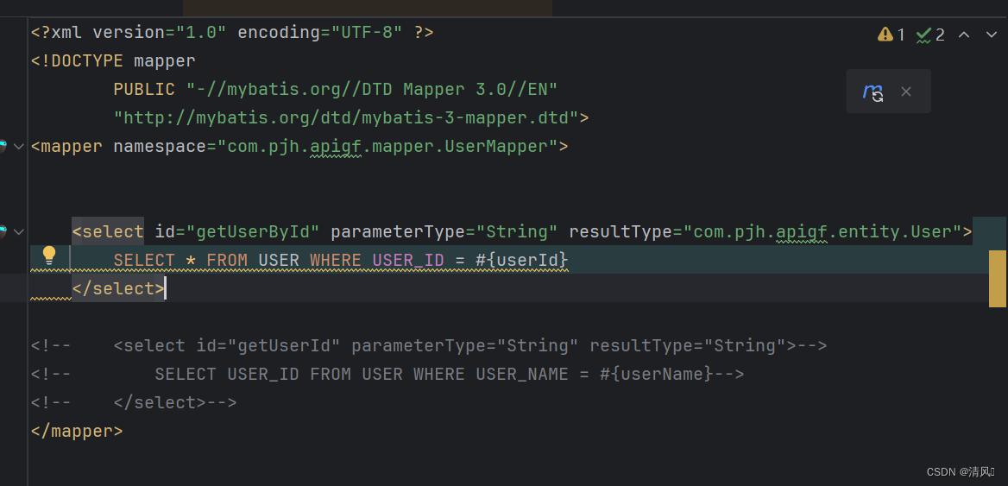Click parameterType "String" in active select tag
This screenshot has width=1008, height=486.
(x=517, y=231)
